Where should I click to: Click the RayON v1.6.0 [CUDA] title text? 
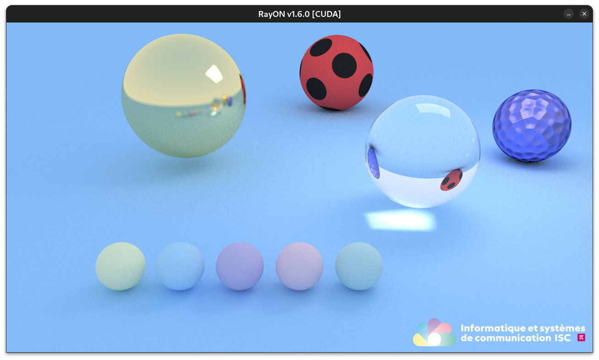point(299,14)
